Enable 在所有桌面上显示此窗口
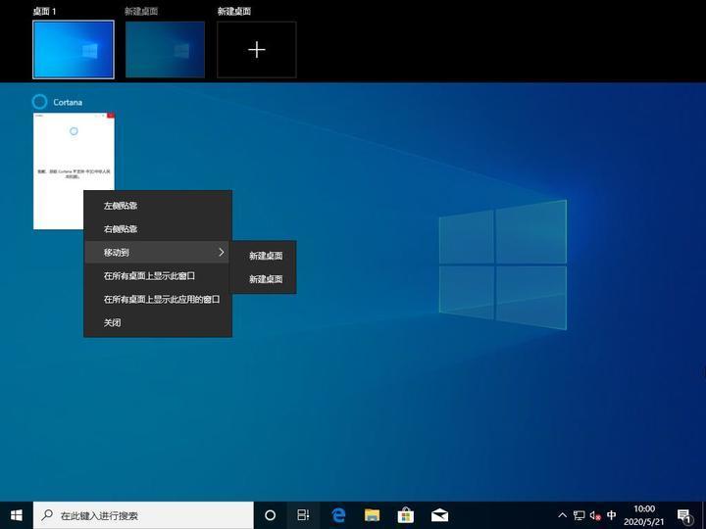The height and width of the screenshot is (529, 706). (x=157, y=276)
